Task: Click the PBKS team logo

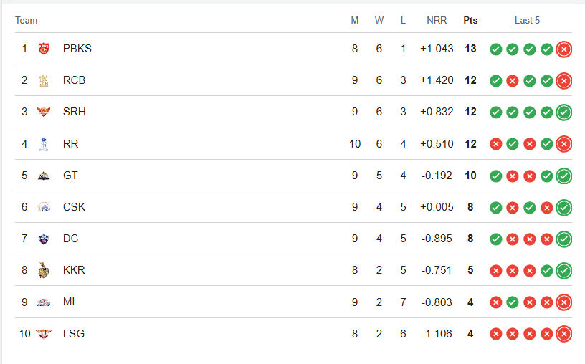Action: click(44, 49)
